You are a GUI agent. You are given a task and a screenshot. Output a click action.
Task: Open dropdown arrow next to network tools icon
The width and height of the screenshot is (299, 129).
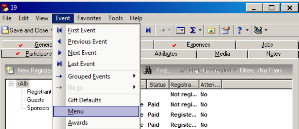(266, 30)
